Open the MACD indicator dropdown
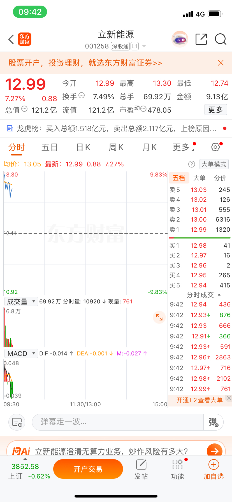Screen dimensions: 232x502 (21, 354)
